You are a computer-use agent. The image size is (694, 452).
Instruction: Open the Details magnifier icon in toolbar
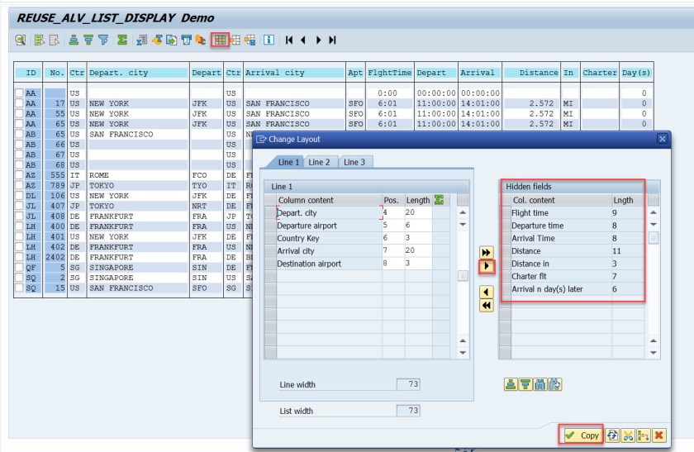21,40
